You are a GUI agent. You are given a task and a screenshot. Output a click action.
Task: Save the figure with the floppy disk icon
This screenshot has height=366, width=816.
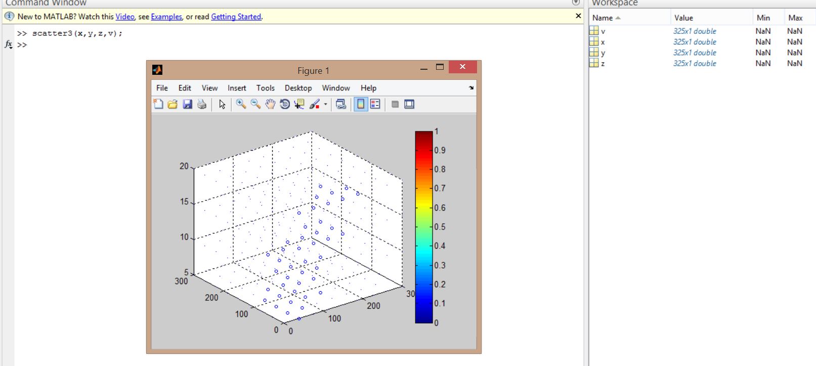187,104
